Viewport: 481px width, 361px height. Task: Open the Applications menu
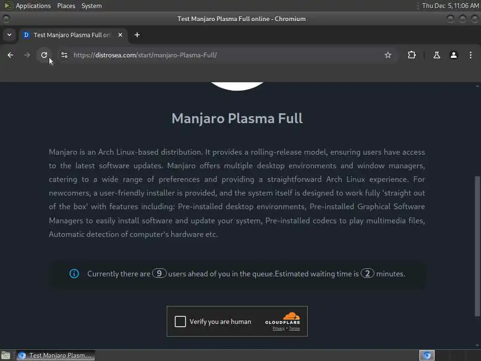[33, 6]
